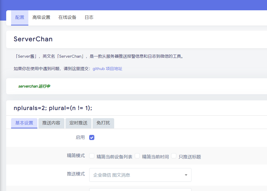Open the 推送模式 dropdown
This screenshot has height=191, width=267.
pos(140,175)
